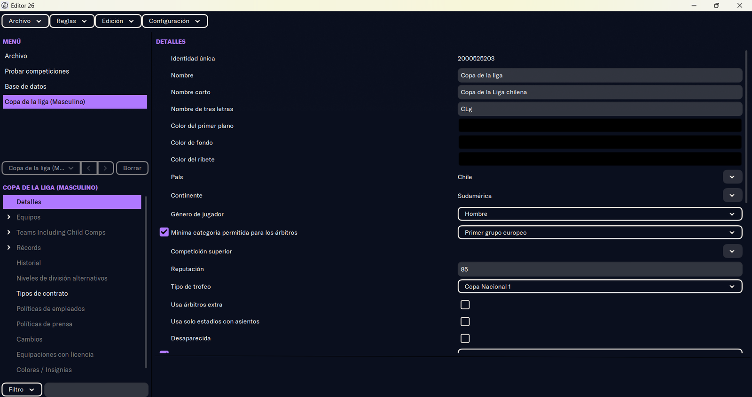Expand the Récords tree node
The image size is (752, 397).
point(9,248)
